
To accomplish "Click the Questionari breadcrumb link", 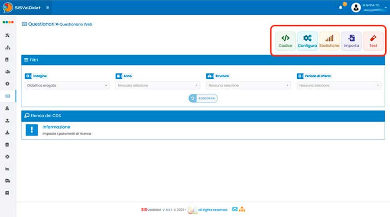I will tap(40, 24).
